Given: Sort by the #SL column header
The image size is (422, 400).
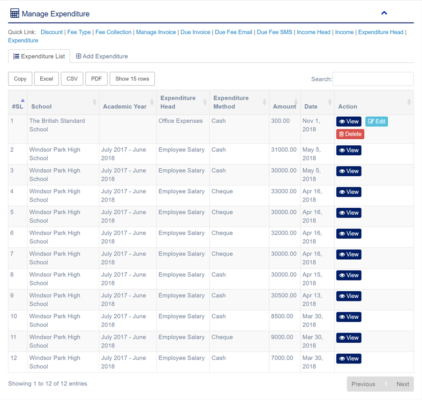Looking at the screenshot, I should coord(18,103).
